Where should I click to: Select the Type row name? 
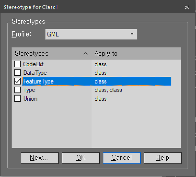point(29,90)
